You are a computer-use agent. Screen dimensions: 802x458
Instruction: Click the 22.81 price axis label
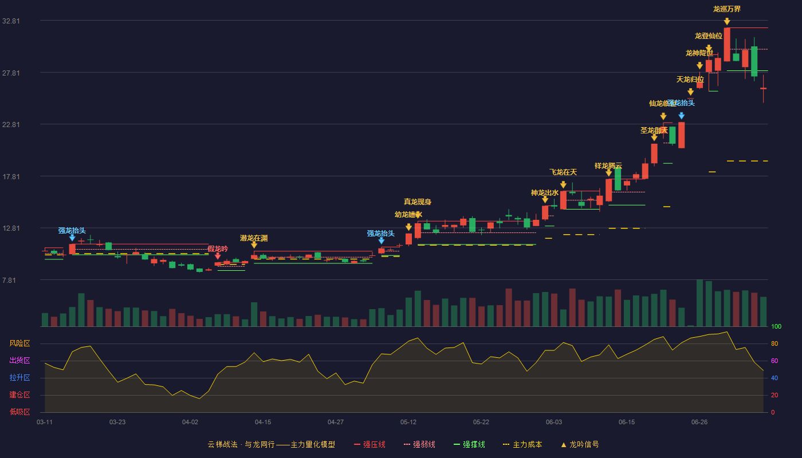(11, 125)
